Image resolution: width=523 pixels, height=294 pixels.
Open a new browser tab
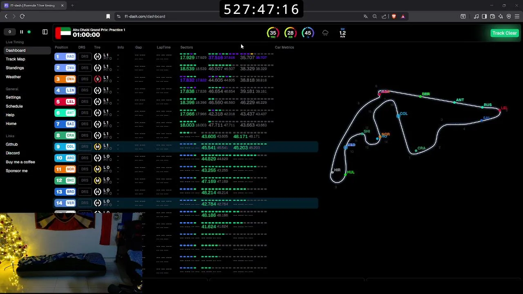72,5
